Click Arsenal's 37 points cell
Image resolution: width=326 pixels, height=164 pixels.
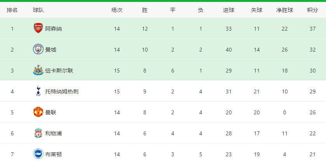click(x=312, y=29)
